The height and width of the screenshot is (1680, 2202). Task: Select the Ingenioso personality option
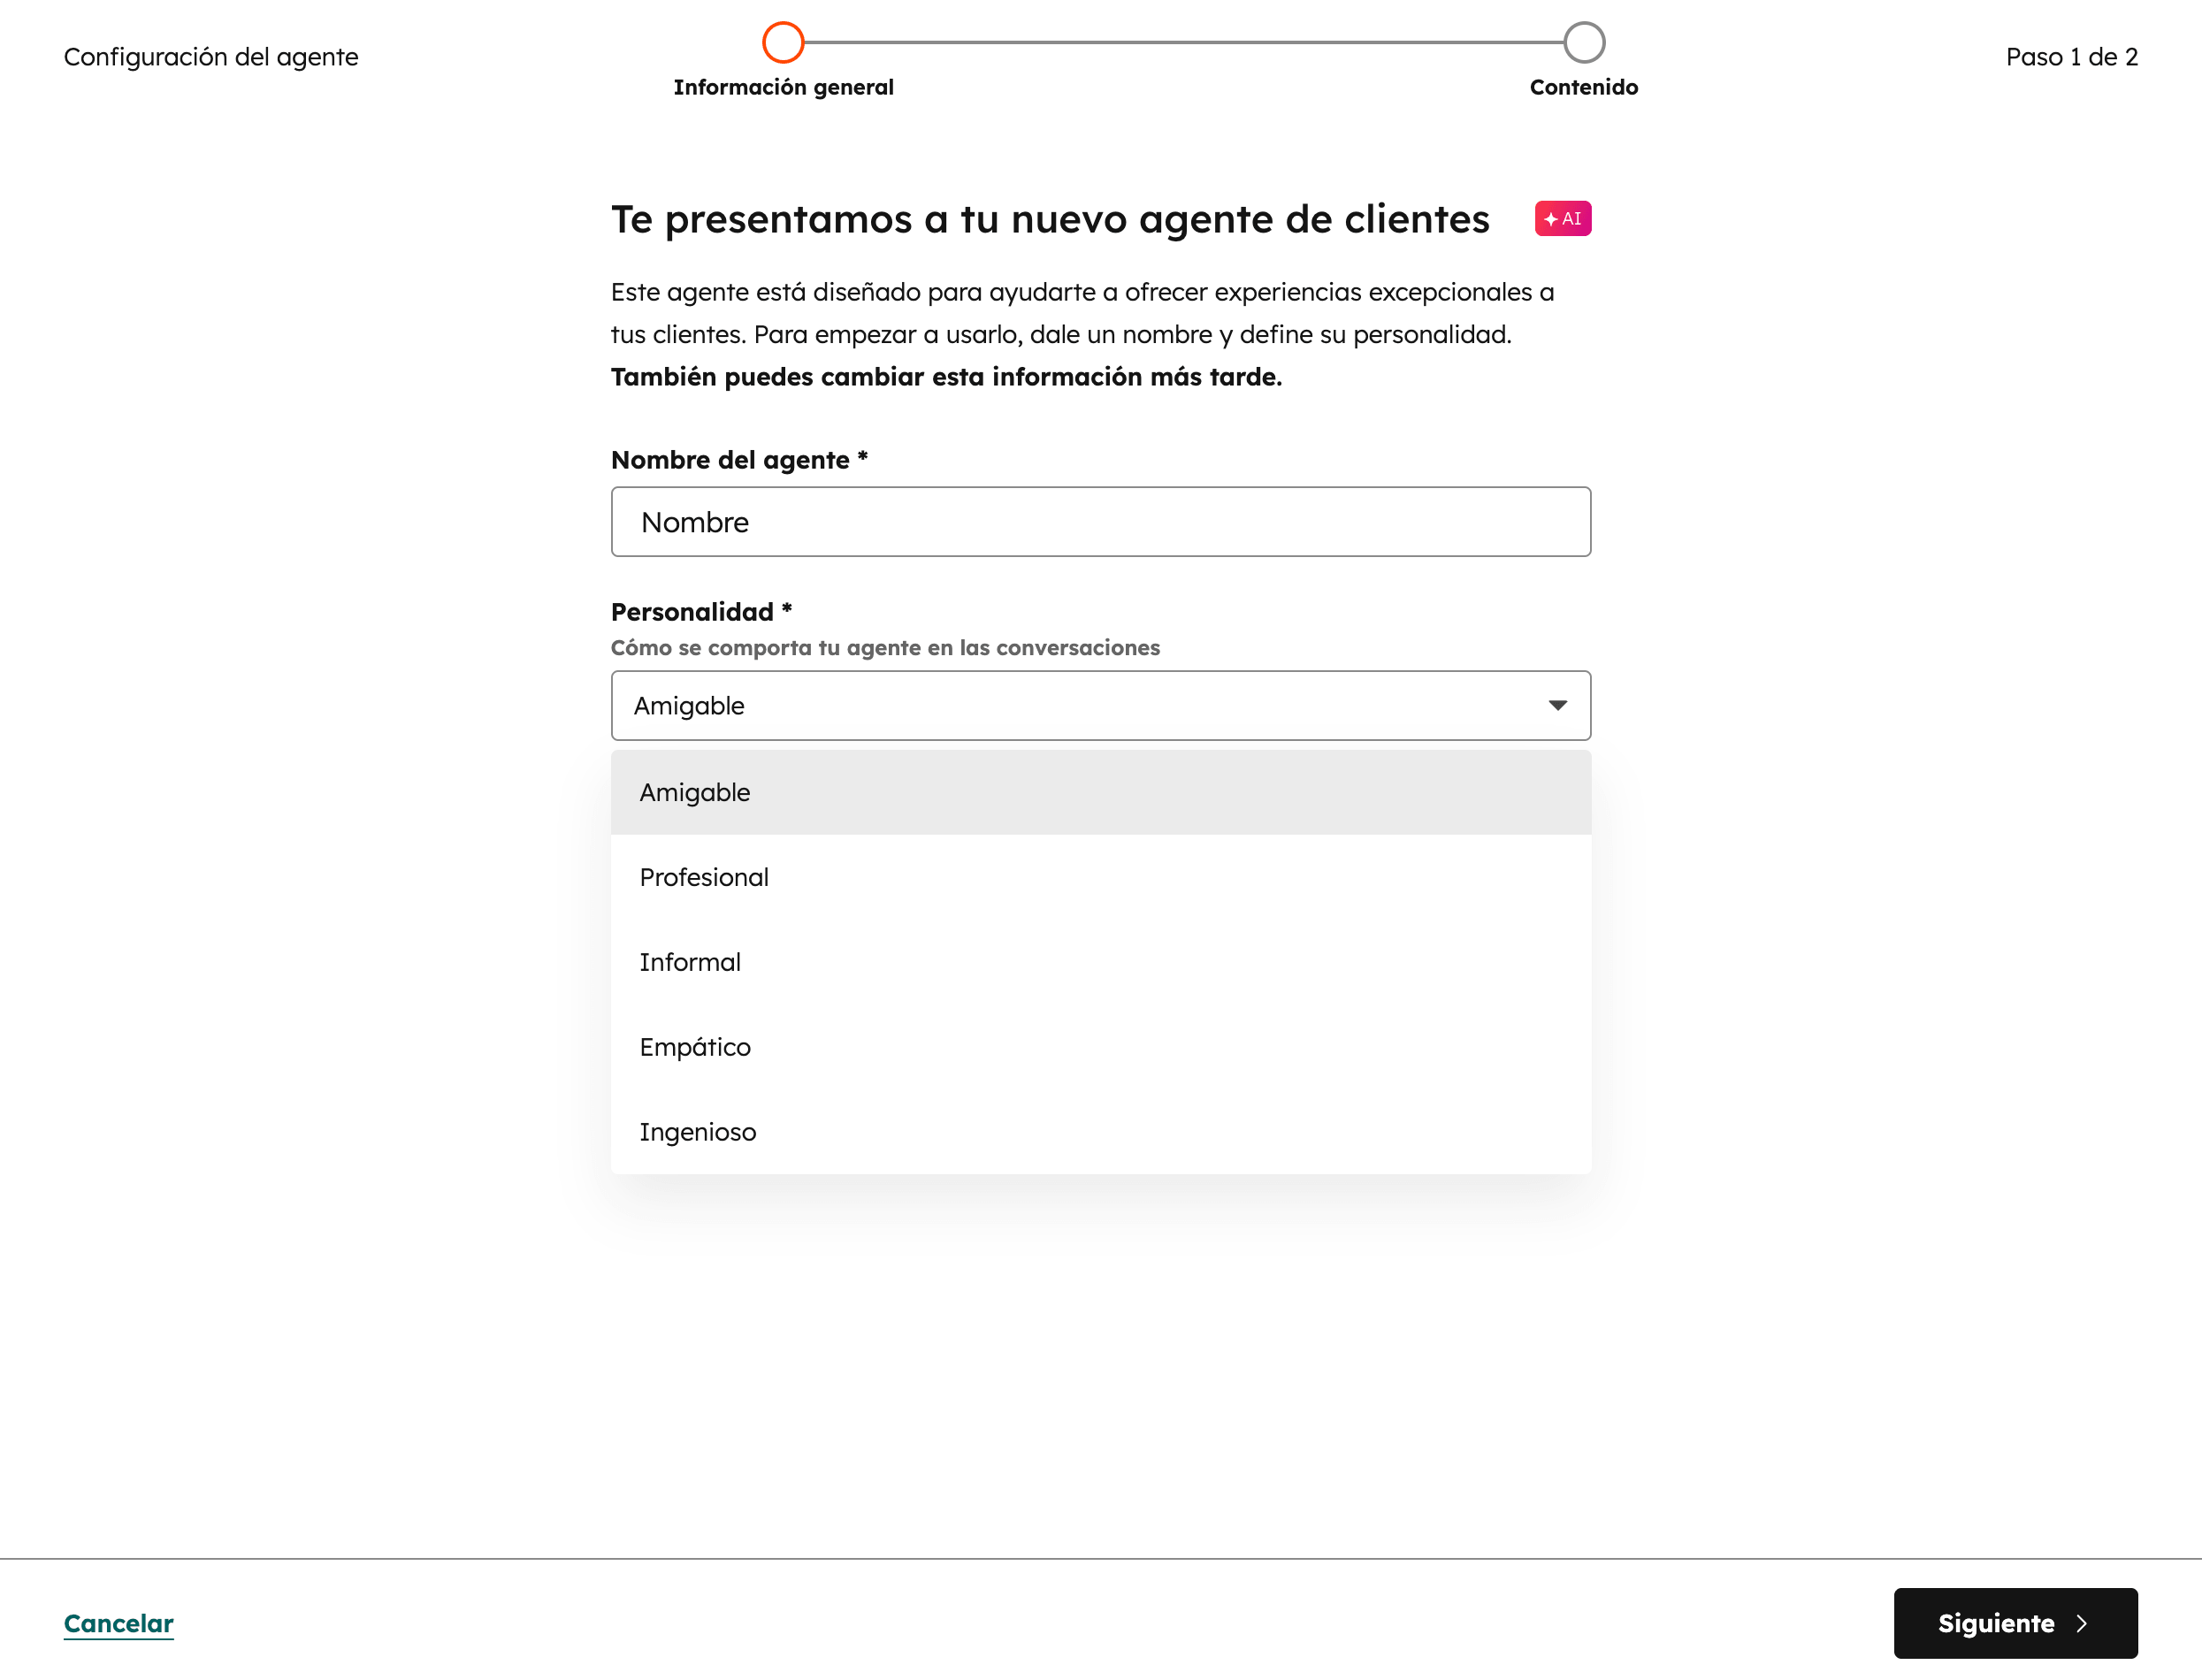pos(698,1131)
